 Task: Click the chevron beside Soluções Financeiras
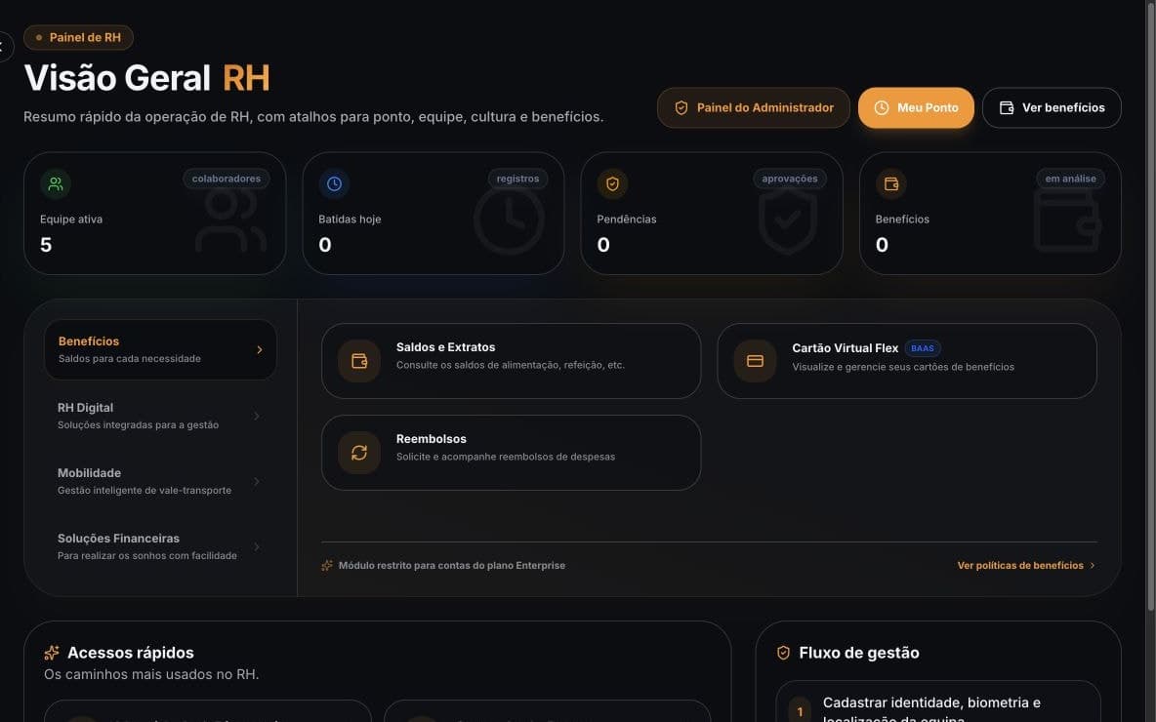257,546
